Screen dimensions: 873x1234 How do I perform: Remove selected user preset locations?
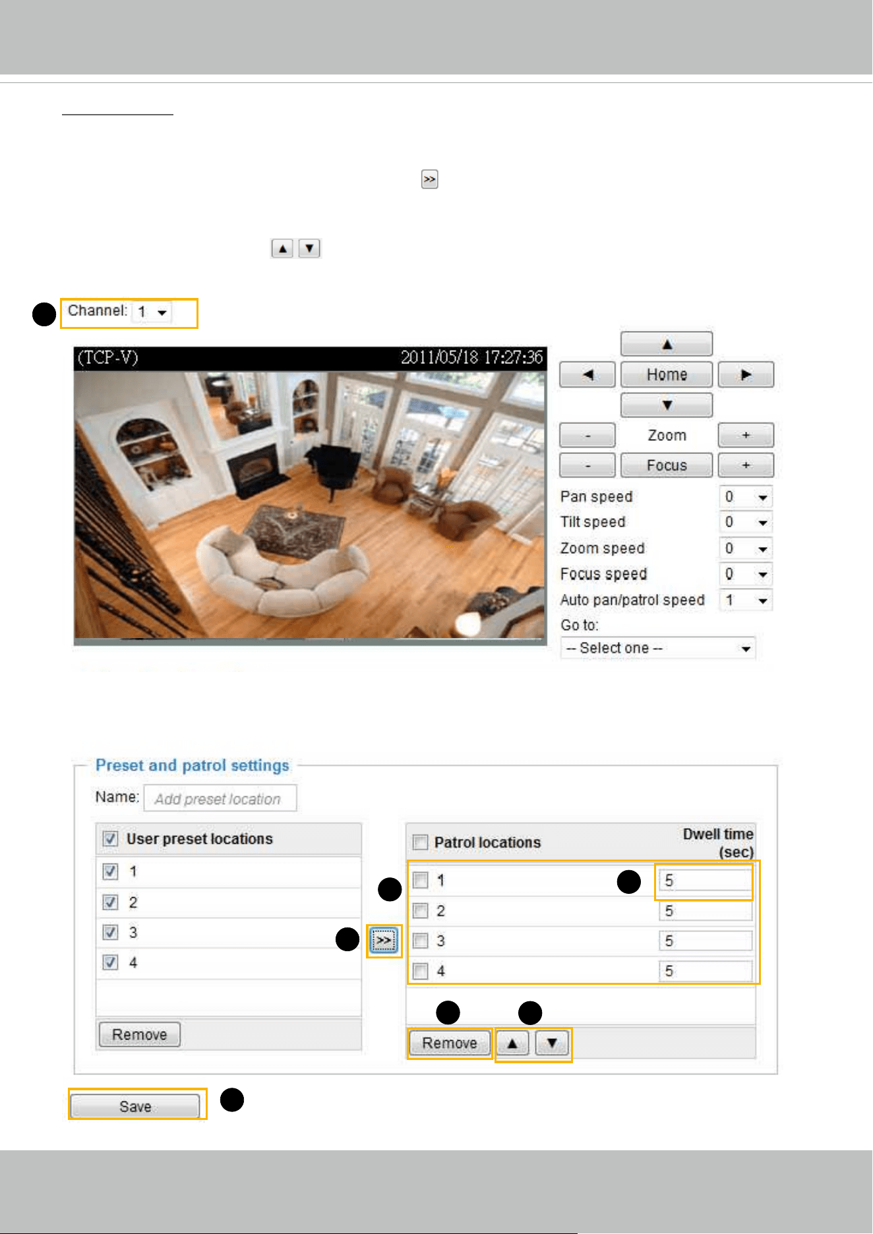point(140,1034)
